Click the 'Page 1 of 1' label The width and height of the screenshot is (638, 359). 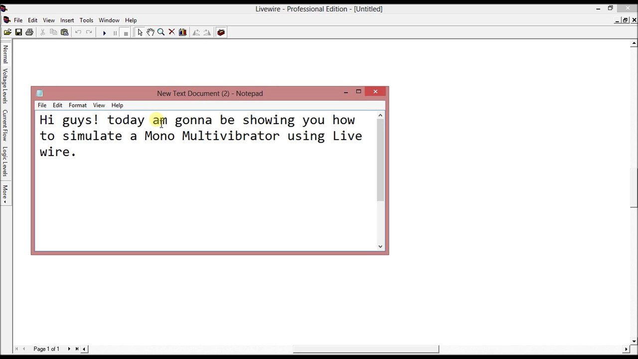click(46, 349)
